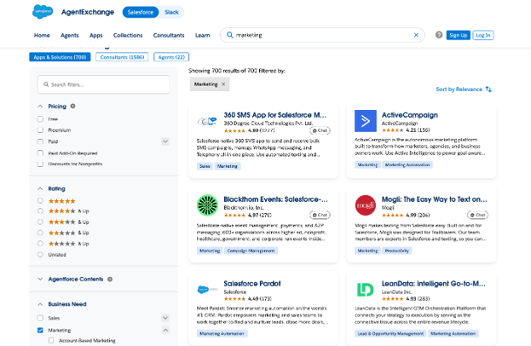The height and width of the screenshot is (346, 531).
Task: Open Collections nav item
Action: (128, 35)
